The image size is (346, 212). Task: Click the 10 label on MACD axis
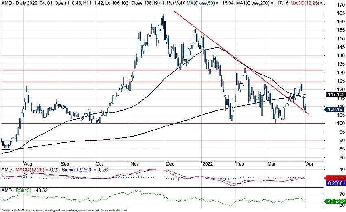[x=342, y=170]
